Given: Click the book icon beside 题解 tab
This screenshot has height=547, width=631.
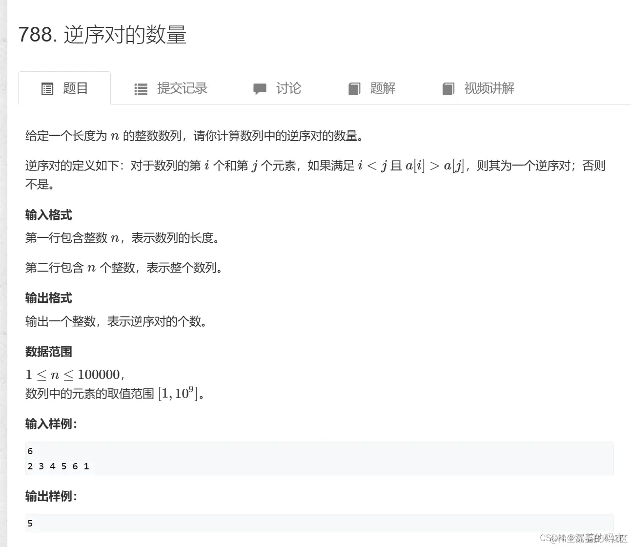Looking at the screenshot, I should click(x=354, y=88).
